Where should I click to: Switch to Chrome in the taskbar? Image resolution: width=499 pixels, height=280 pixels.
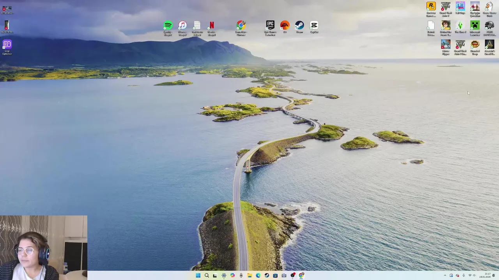pyautogui.click(x=301, y=275)
